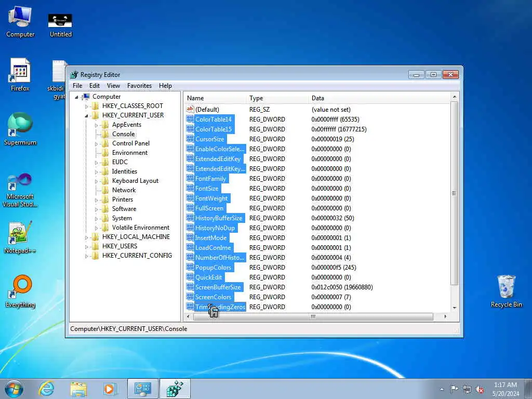
Task: Click the control panel taskbar button
Action: [x=143, y=389]
